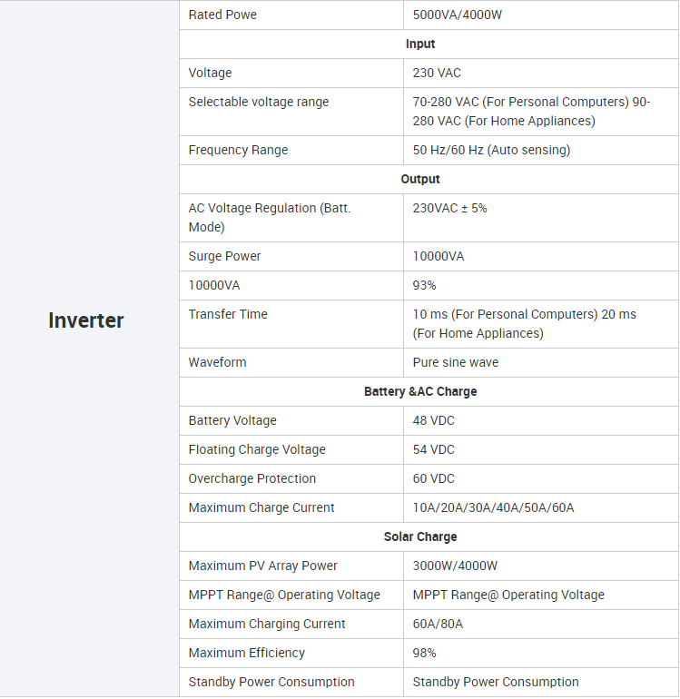Select the Transfer Time label

[228, 314]
